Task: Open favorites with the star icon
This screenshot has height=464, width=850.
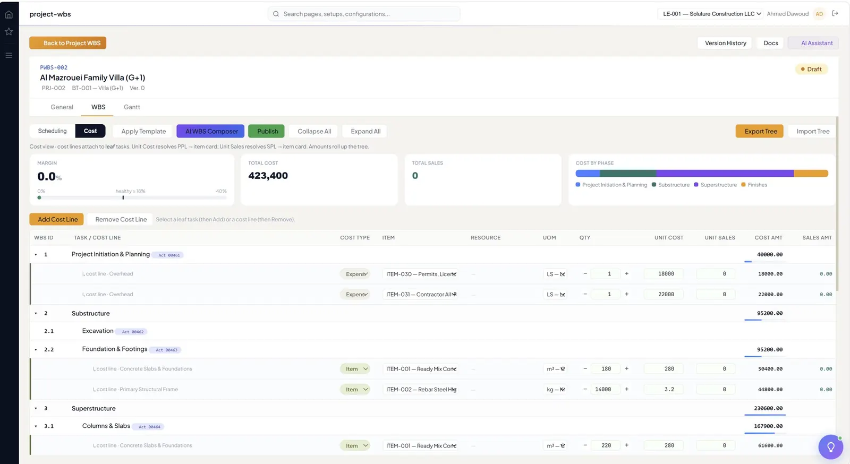Action: click(8, 32)
